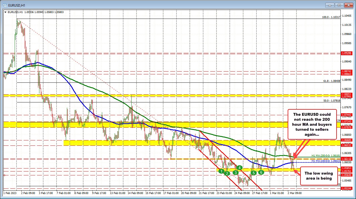Click the 50.0 Fibonacci level label
Image resolution: width=356 pixels, height=199 pixels.
click(x=332, y=100)
